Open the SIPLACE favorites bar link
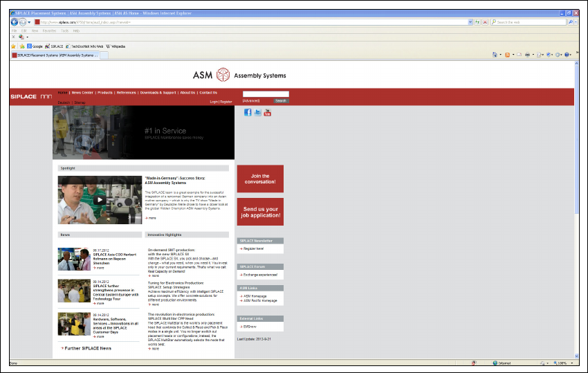 point(54,46)
